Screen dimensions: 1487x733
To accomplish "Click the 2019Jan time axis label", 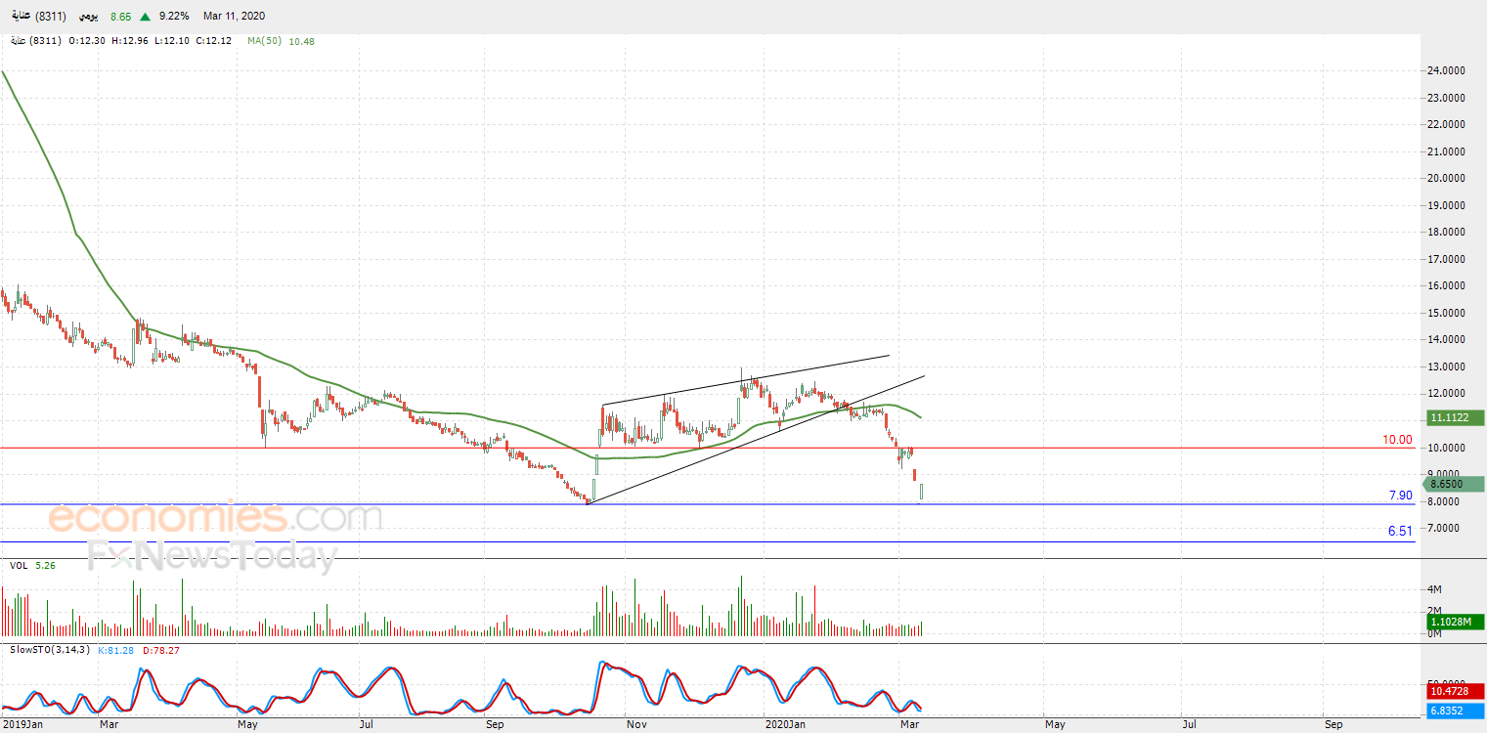I will (x=22, y=724).
